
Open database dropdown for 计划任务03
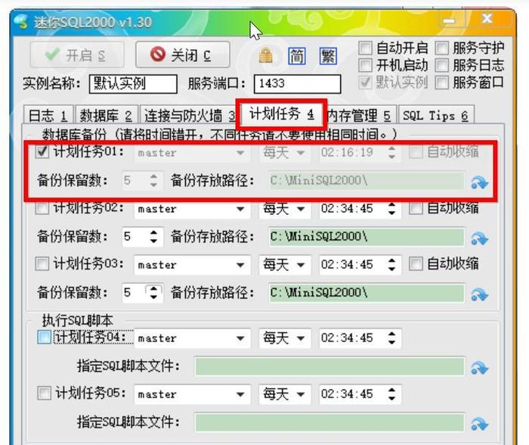[240, 265]
